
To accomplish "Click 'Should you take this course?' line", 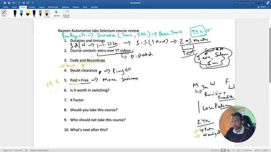I will [x=94, y=110].
